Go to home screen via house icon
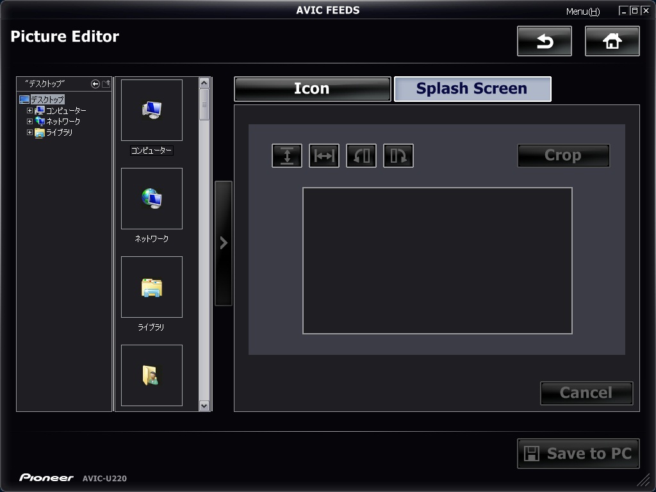 point(612,42)
